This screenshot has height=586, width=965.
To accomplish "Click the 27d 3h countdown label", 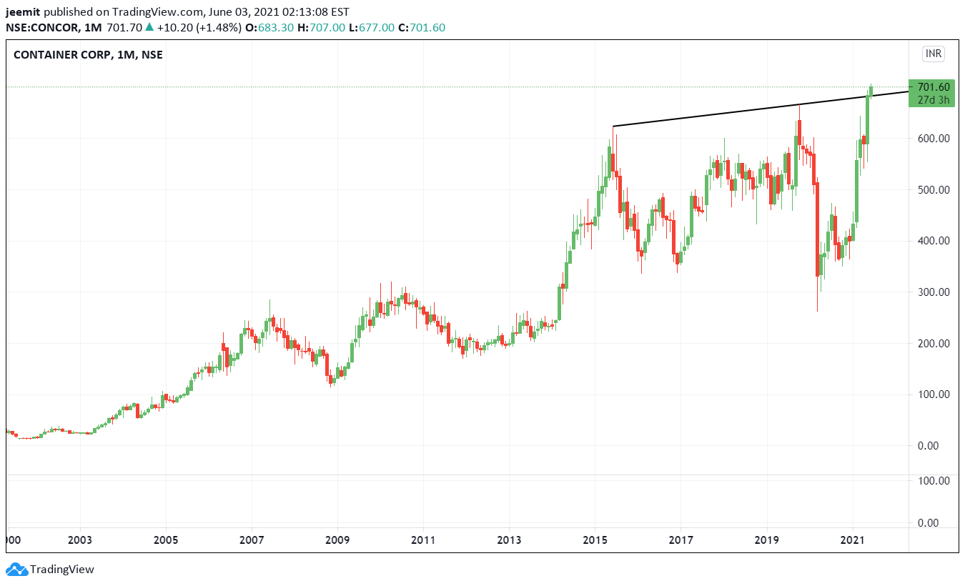I will 934,100.
